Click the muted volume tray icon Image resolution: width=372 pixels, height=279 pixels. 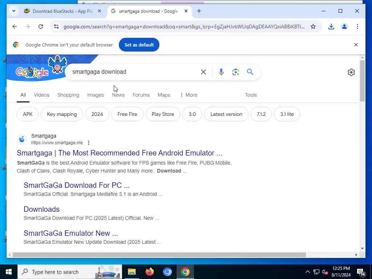tap(325, 272)
